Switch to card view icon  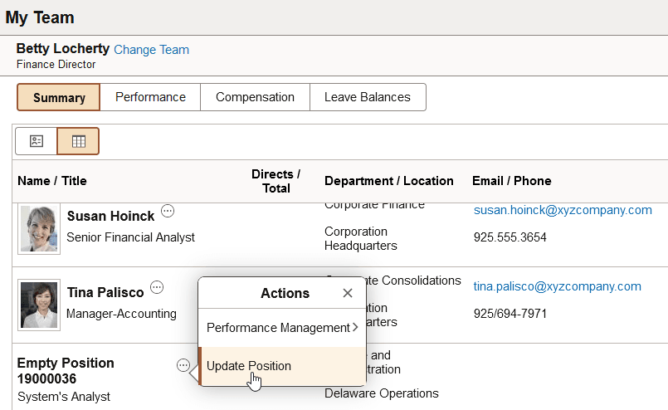[37, 141]
